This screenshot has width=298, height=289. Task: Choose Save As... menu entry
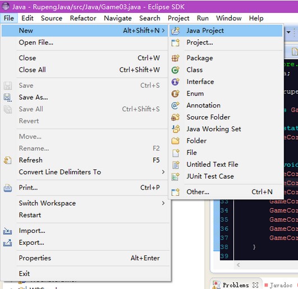pos(85,97)
